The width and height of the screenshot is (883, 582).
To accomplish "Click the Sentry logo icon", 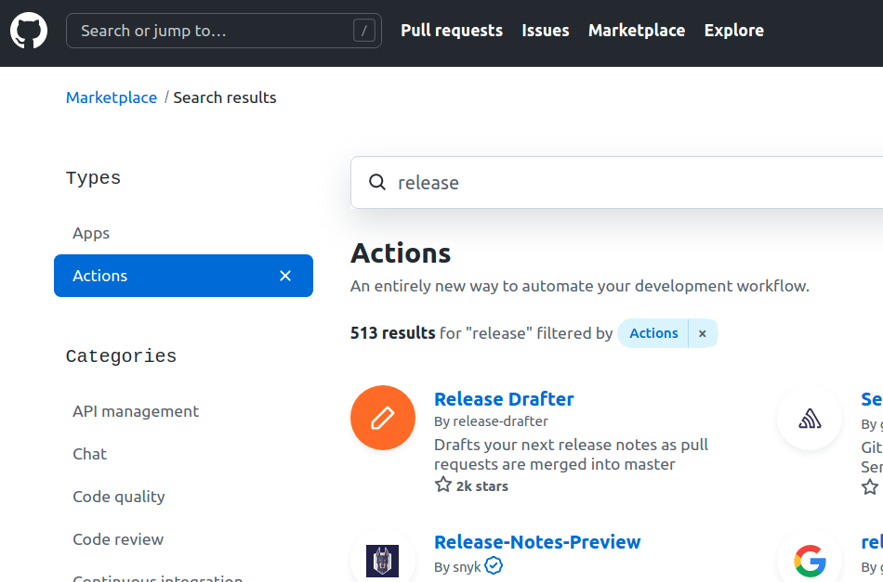I will (x=810, y=419).
